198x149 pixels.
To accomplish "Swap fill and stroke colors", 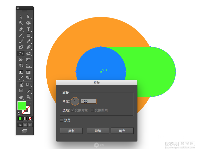I will pos(29,102).
